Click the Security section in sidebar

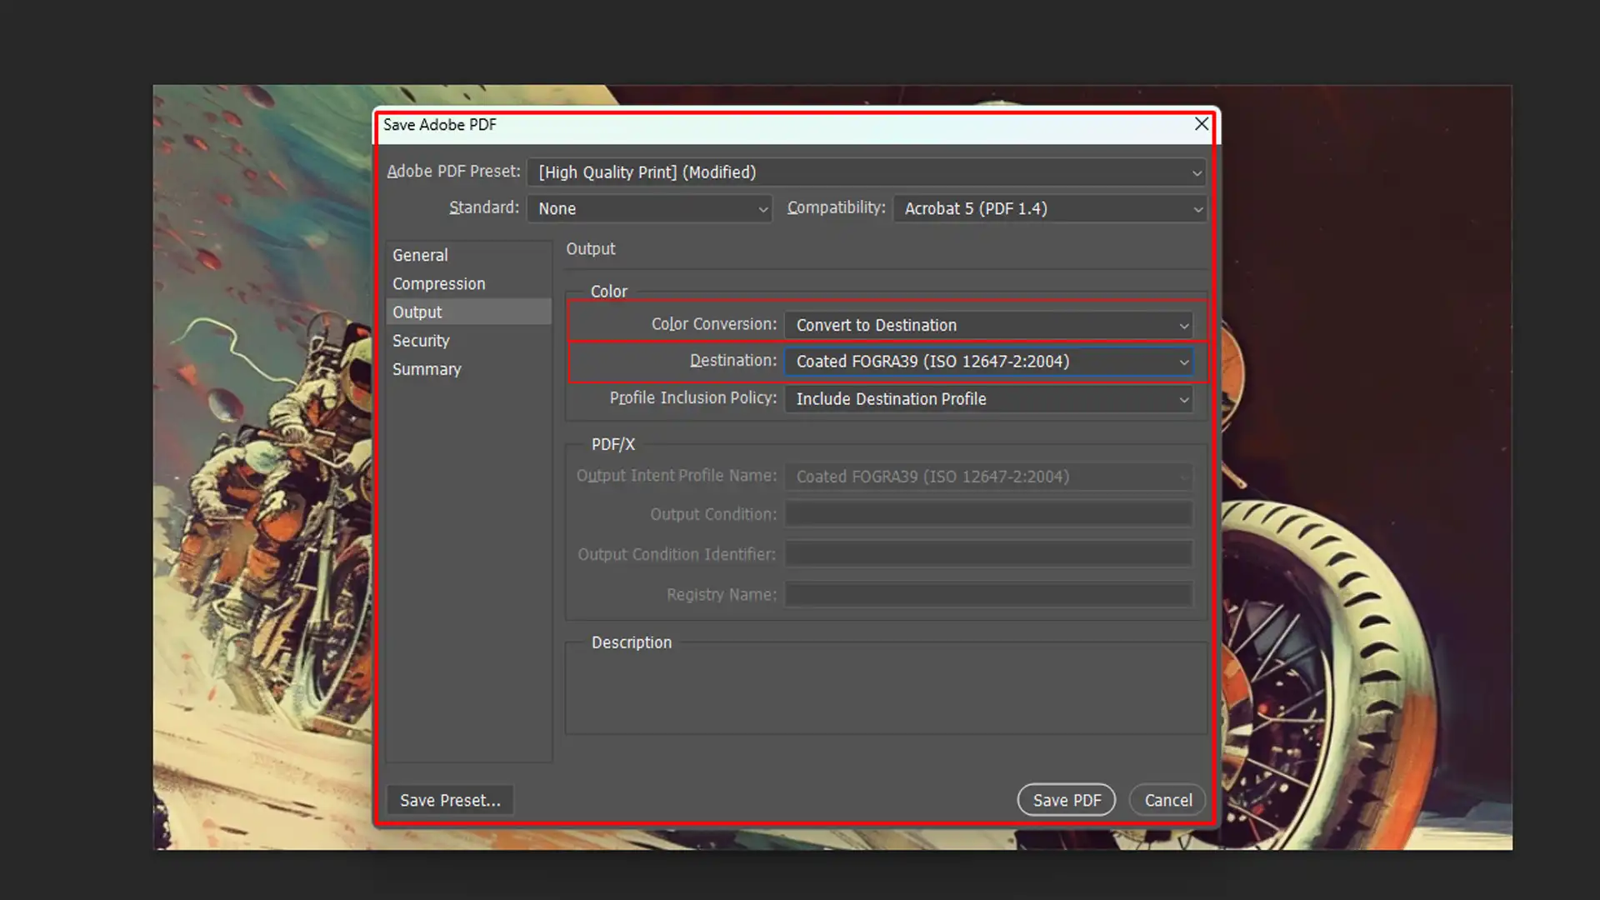point(422,339)
